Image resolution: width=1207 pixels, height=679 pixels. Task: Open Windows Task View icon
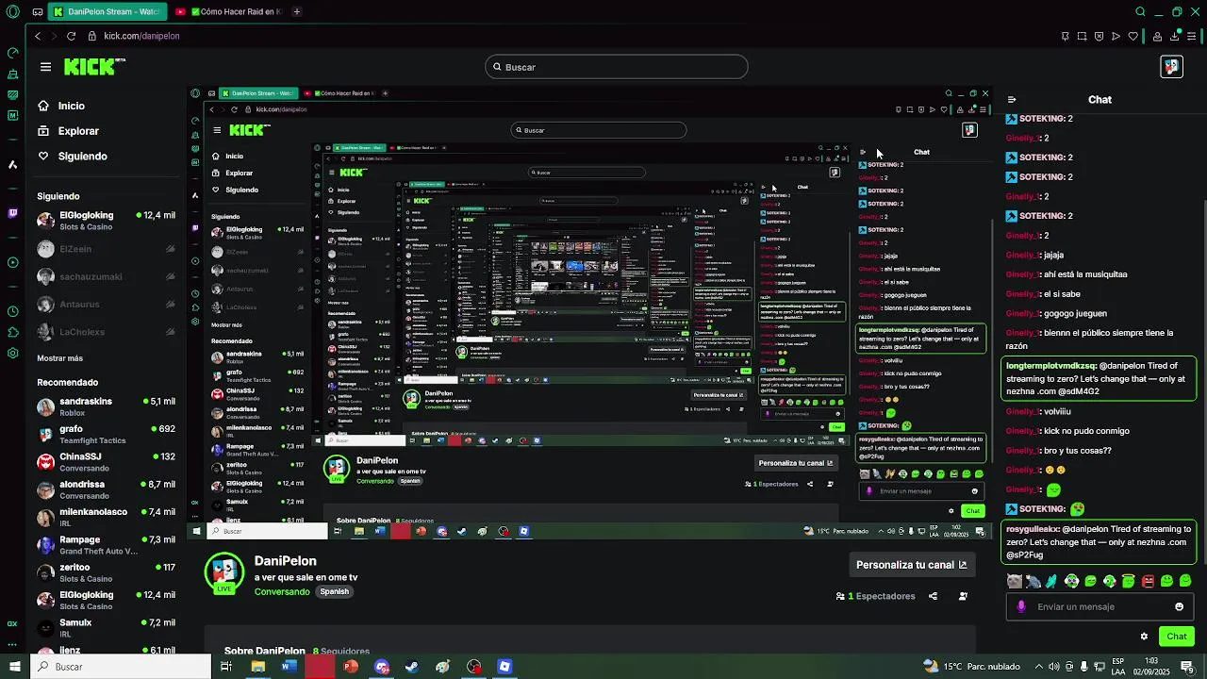(226, 667)
